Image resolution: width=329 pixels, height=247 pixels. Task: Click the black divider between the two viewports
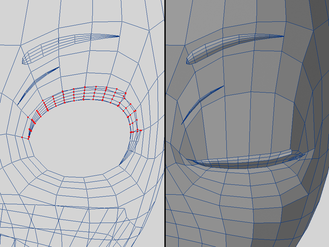click(x=165, y=123)
